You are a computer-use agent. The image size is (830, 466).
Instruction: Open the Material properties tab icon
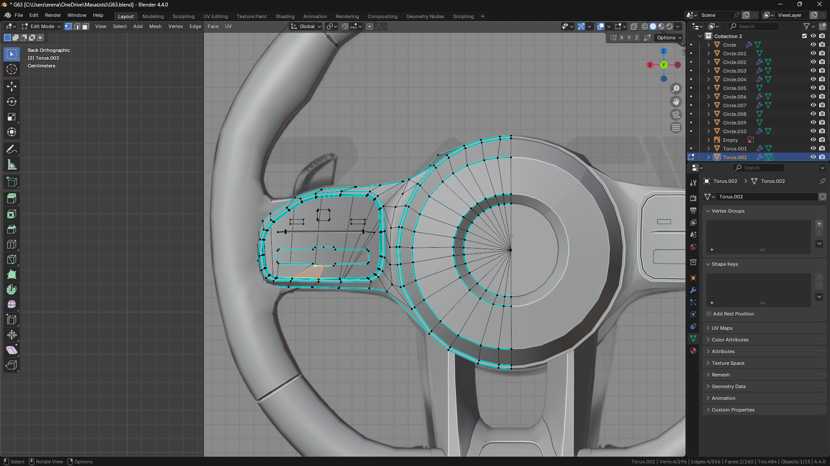point(693,351)
